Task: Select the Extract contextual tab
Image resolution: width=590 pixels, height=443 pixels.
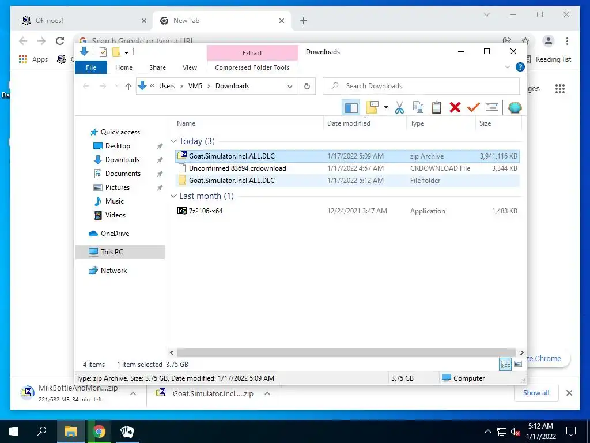Action: point(252,53)
